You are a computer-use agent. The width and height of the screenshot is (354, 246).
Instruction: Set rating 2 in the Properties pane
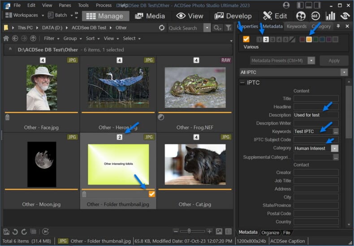coord(266,39)
